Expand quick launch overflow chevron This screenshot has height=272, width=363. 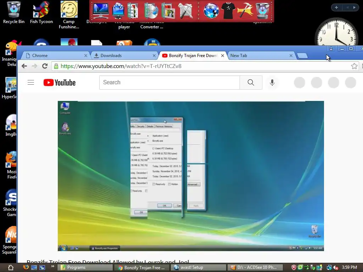click(x=52, y=266)
